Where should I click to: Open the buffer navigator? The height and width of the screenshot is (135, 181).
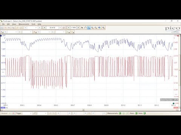pyautogui.click(x=64, y=28)
